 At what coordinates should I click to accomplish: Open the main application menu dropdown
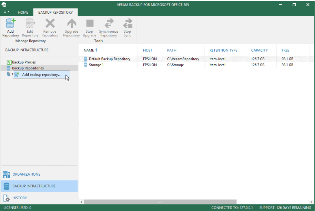[6, 12]
